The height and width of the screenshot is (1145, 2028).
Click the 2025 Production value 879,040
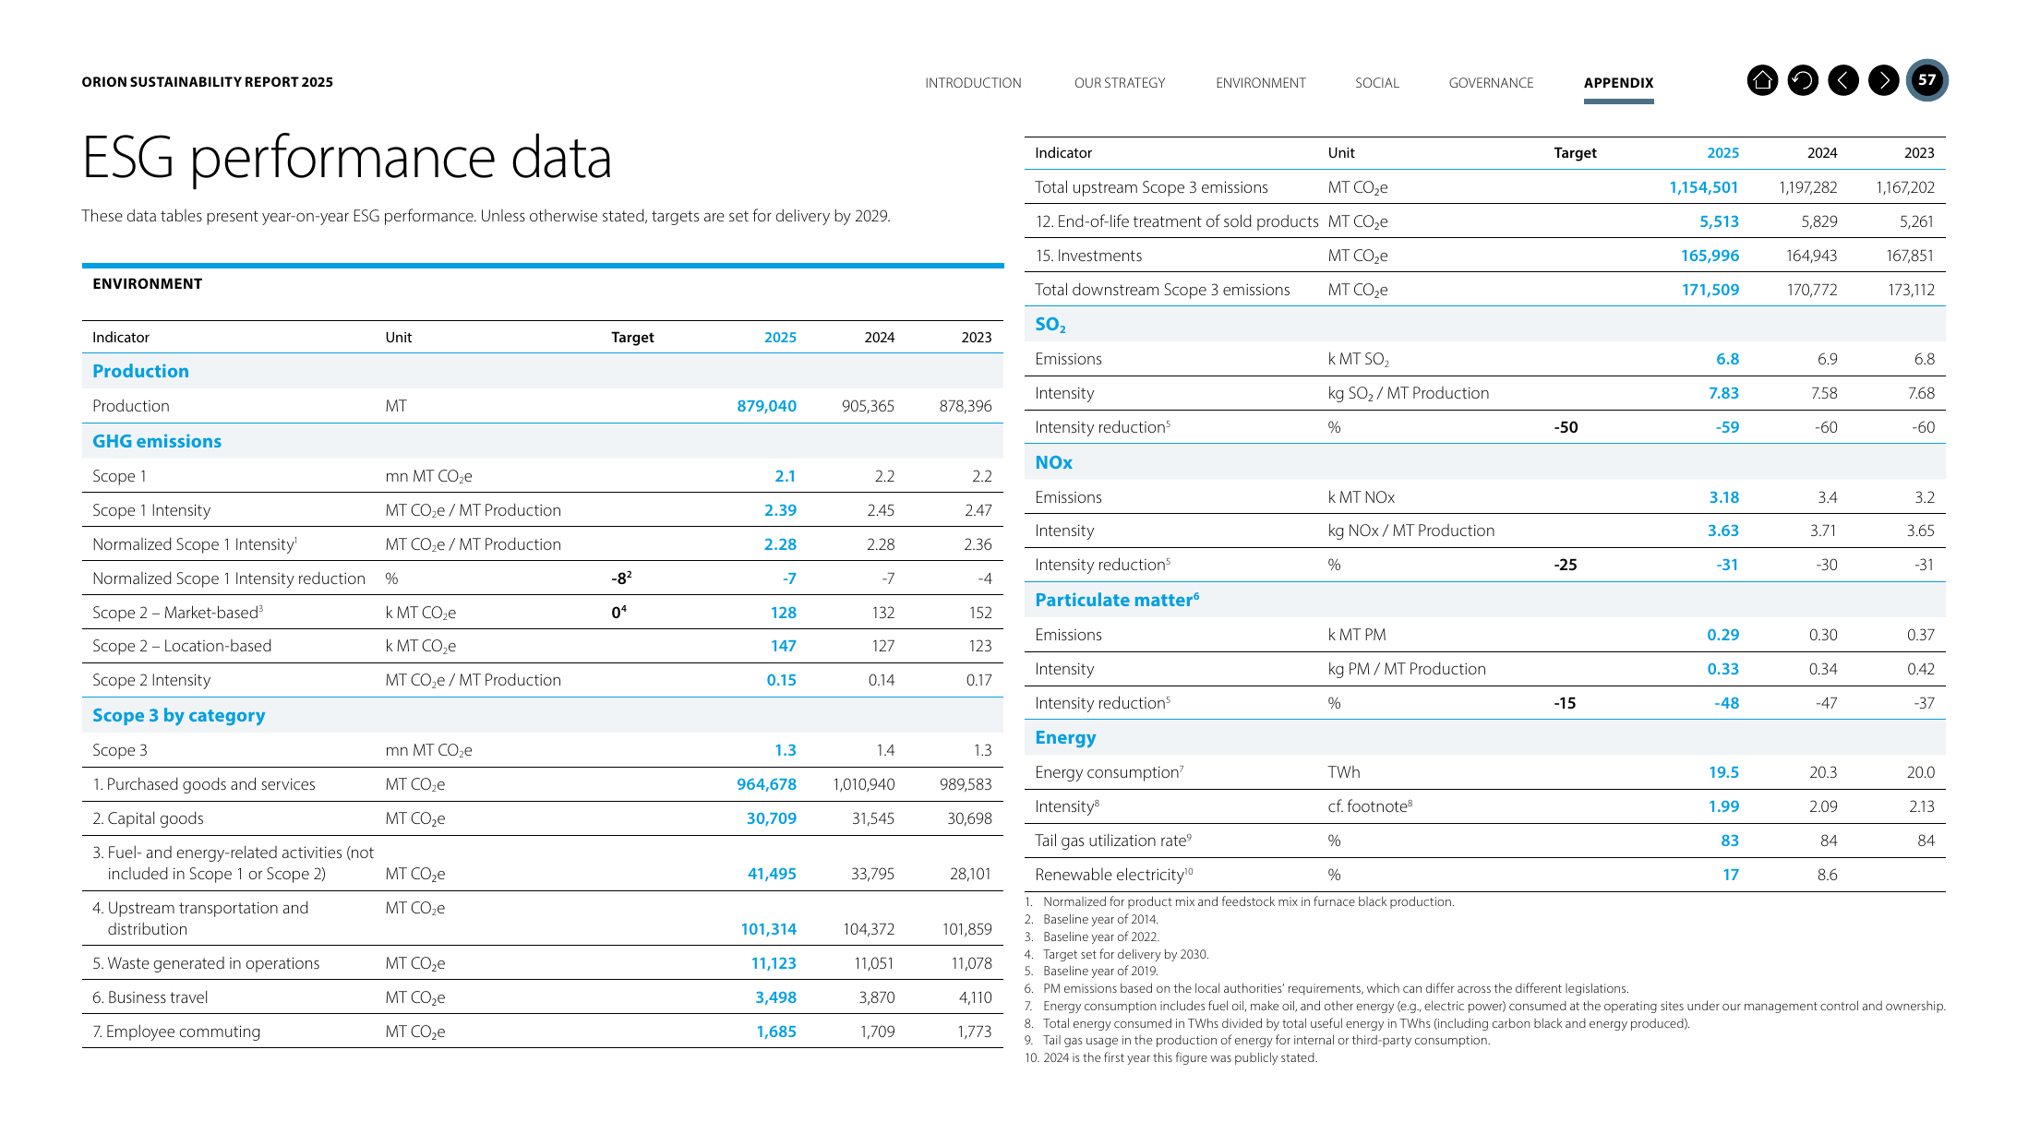(766, 406)
